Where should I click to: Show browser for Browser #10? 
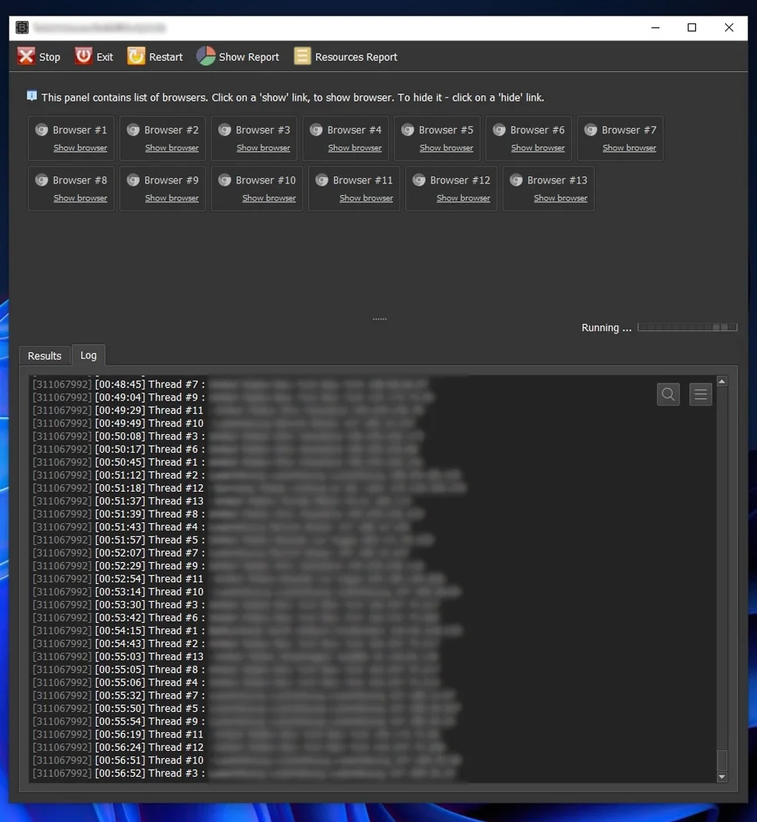click(x=269, y=198)
